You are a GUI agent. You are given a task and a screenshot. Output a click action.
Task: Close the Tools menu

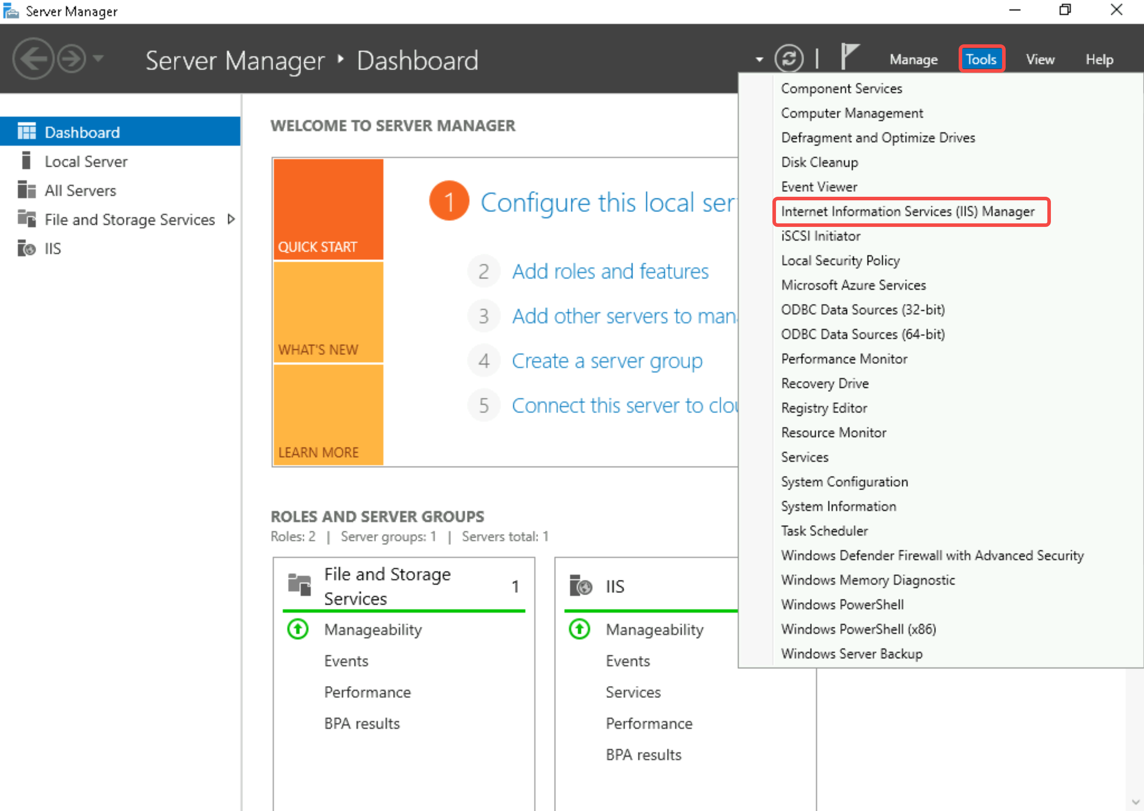[x=981, y=59]
